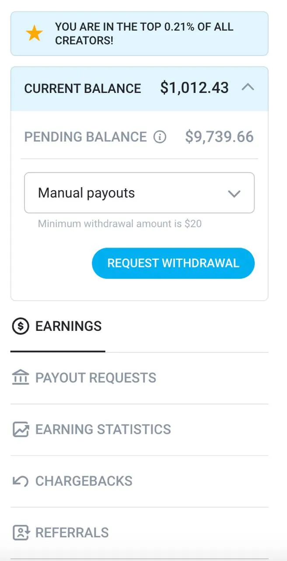Open the Referrals tab
The width and height of the screenshot is (287, 561).
72,533
